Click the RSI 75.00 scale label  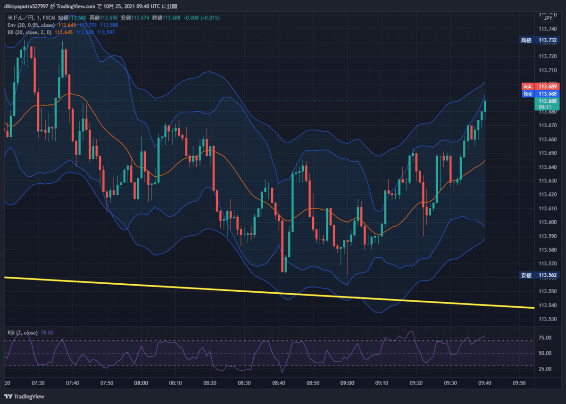pyautogui.click(x=545, y=338)
